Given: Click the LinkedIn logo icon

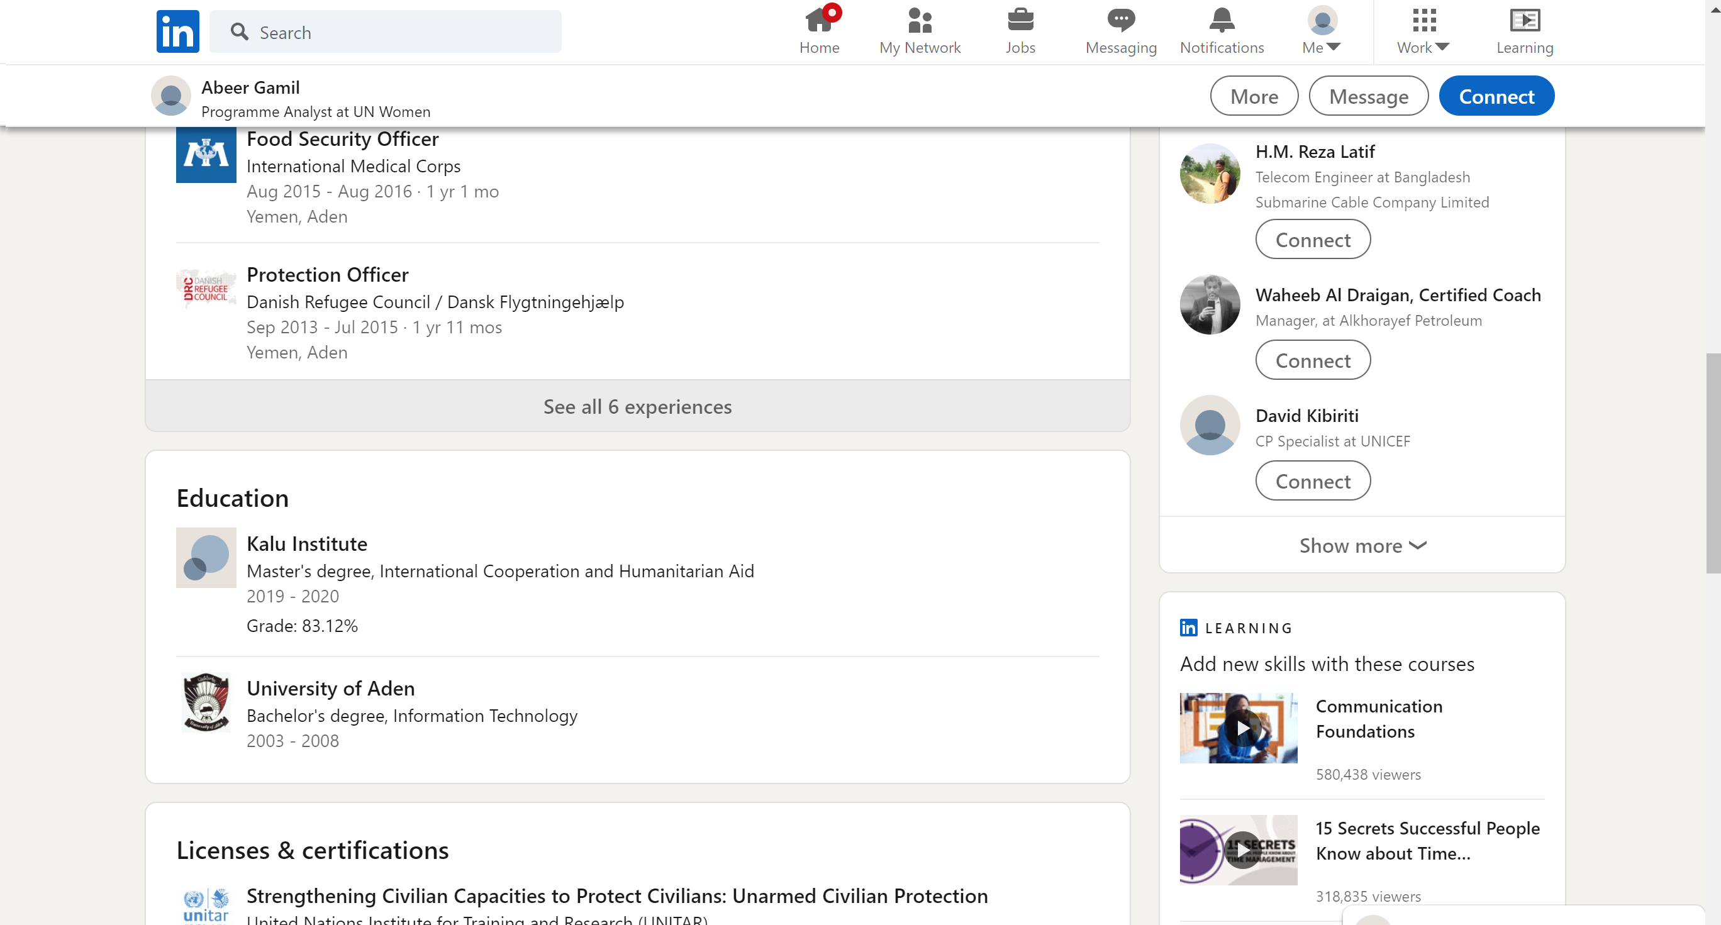Looking at the screenshot, I should pos(178,31).
